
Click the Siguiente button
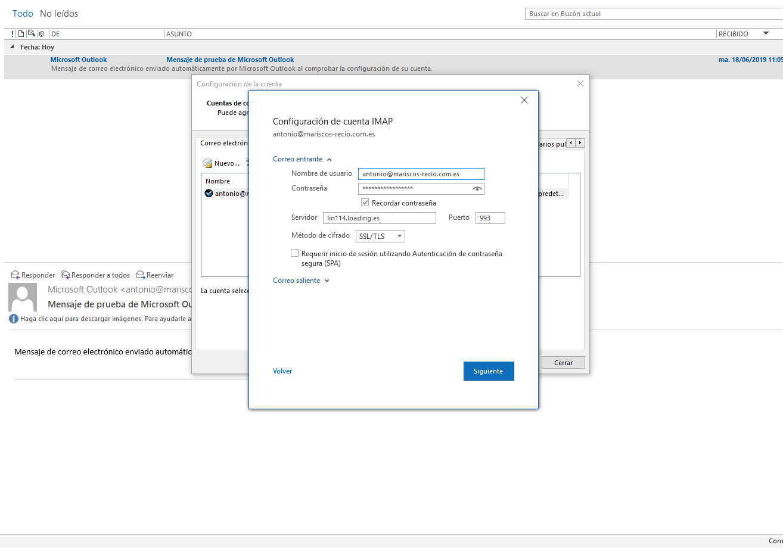489,371
